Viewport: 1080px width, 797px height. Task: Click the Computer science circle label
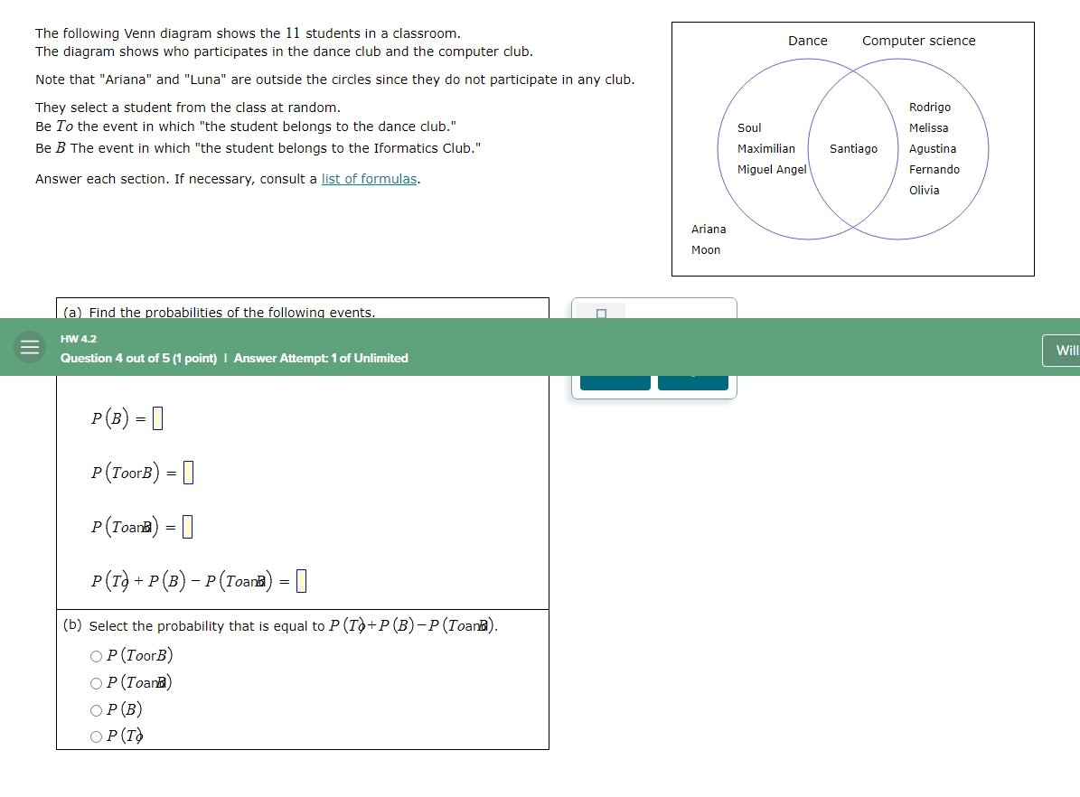pyautogui.click(x=918, y=41)
